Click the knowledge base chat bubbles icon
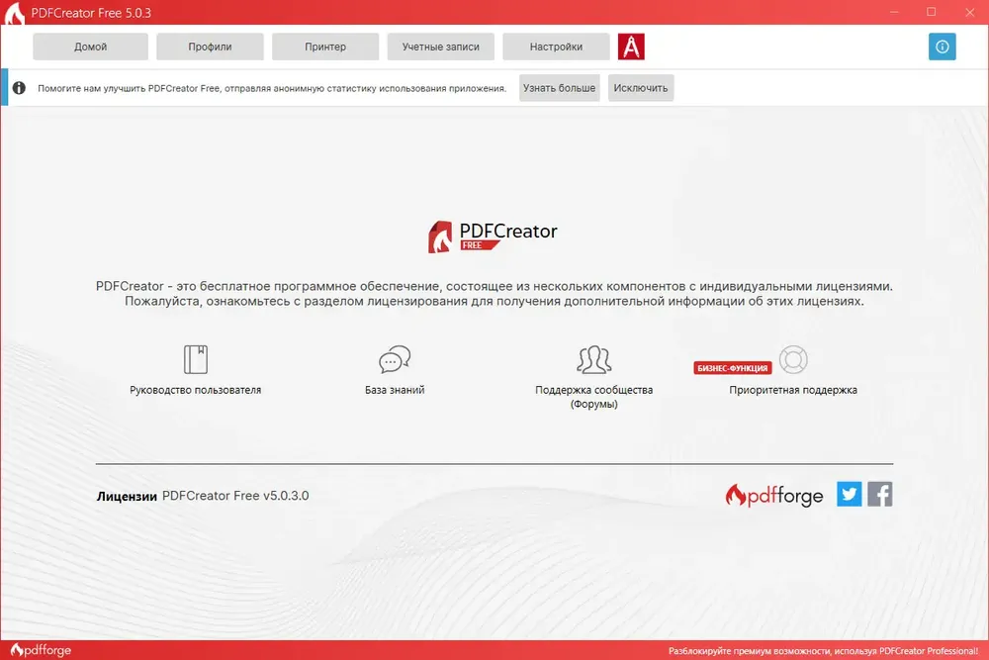The image size is (989, 660). [395, 359]
